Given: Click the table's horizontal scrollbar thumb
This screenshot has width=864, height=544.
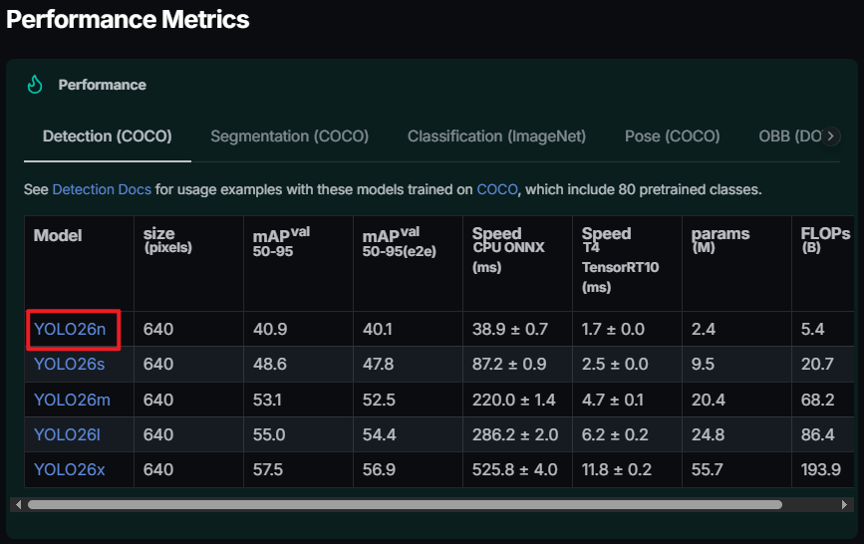Looking at the screenshot, I should [x=405, y=504].
